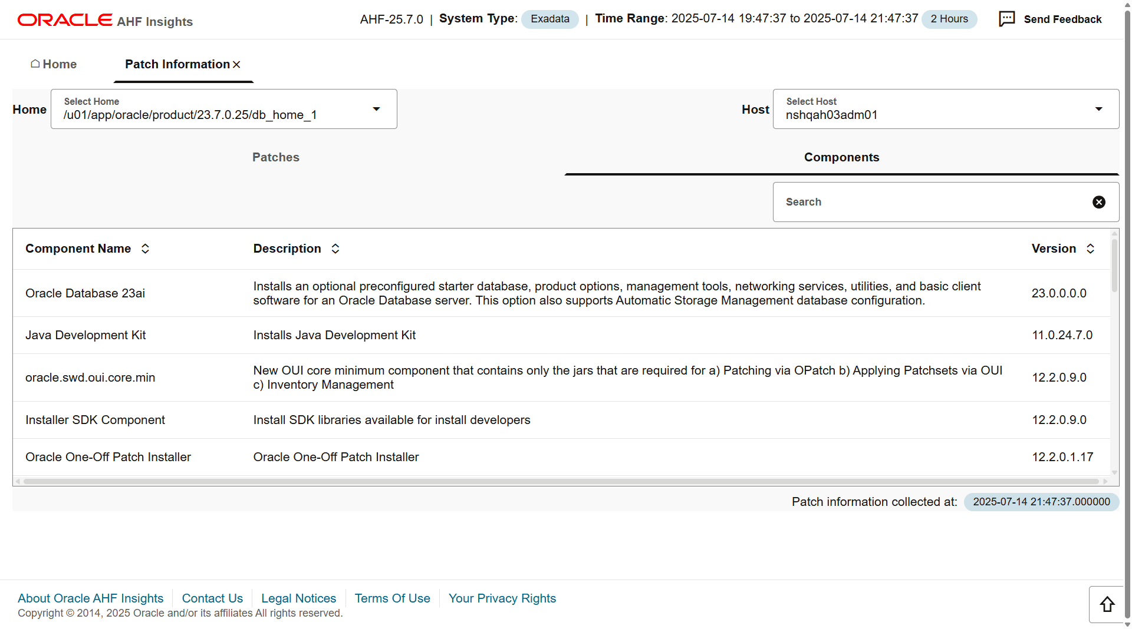Open the Terms Of Use link

point(393,598)
